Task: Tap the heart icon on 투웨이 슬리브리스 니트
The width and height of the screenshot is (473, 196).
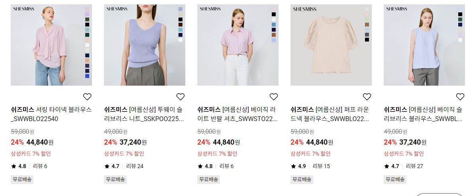Action: 181,97
